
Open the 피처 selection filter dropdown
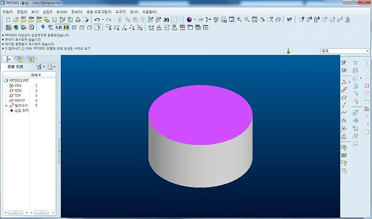click(x=345, y=51)
